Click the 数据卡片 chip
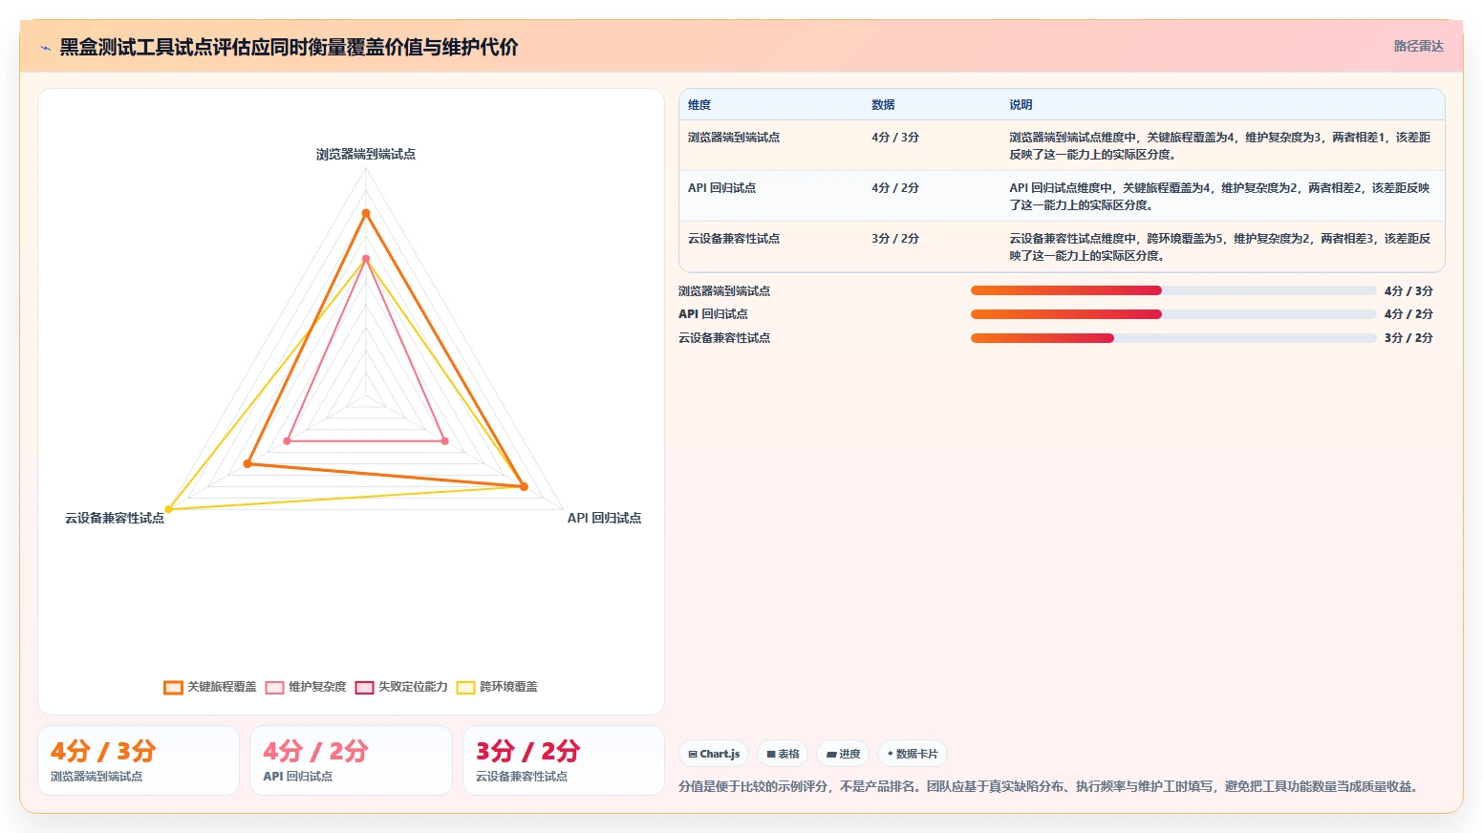 pos(912,754)
